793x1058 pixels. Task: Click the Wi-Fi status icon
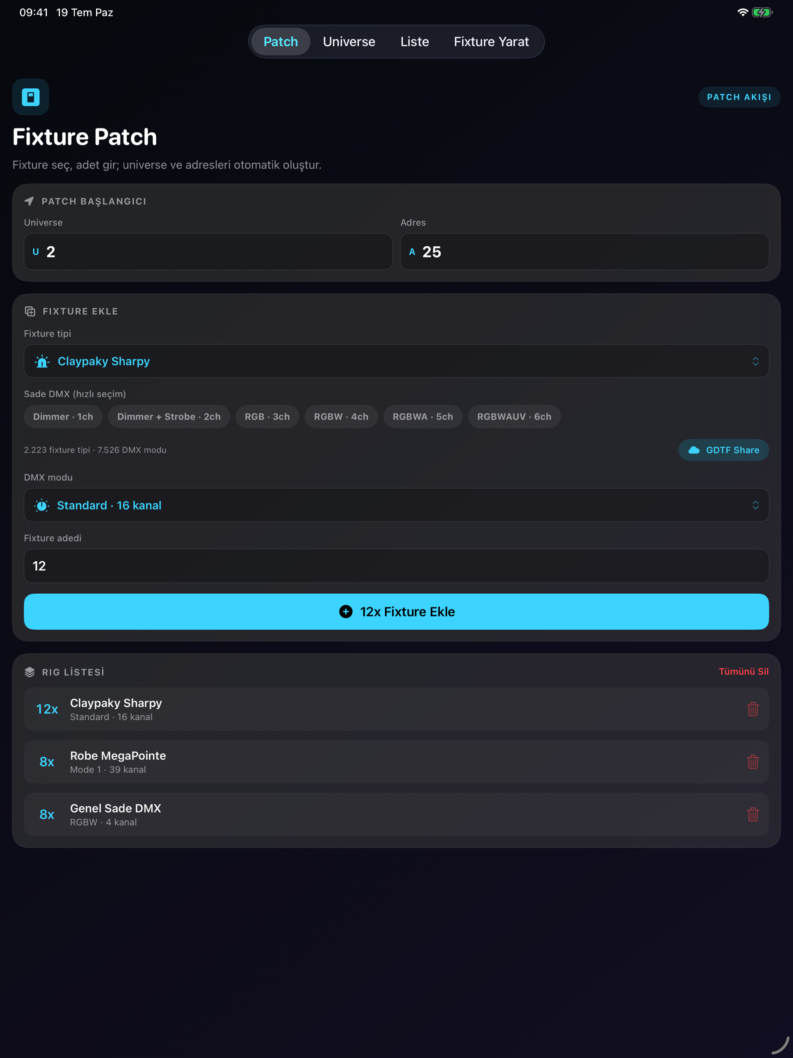coord(742,12)
